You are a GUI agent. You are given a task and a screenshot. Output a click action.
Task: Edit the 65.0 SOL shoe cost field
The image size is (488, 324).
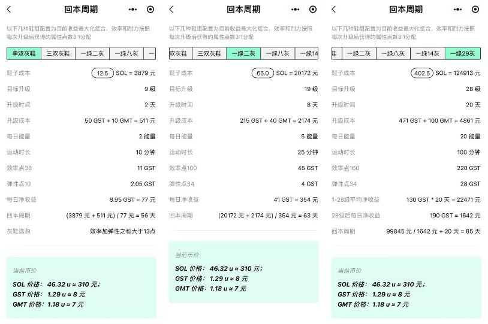tap(263, 73)
